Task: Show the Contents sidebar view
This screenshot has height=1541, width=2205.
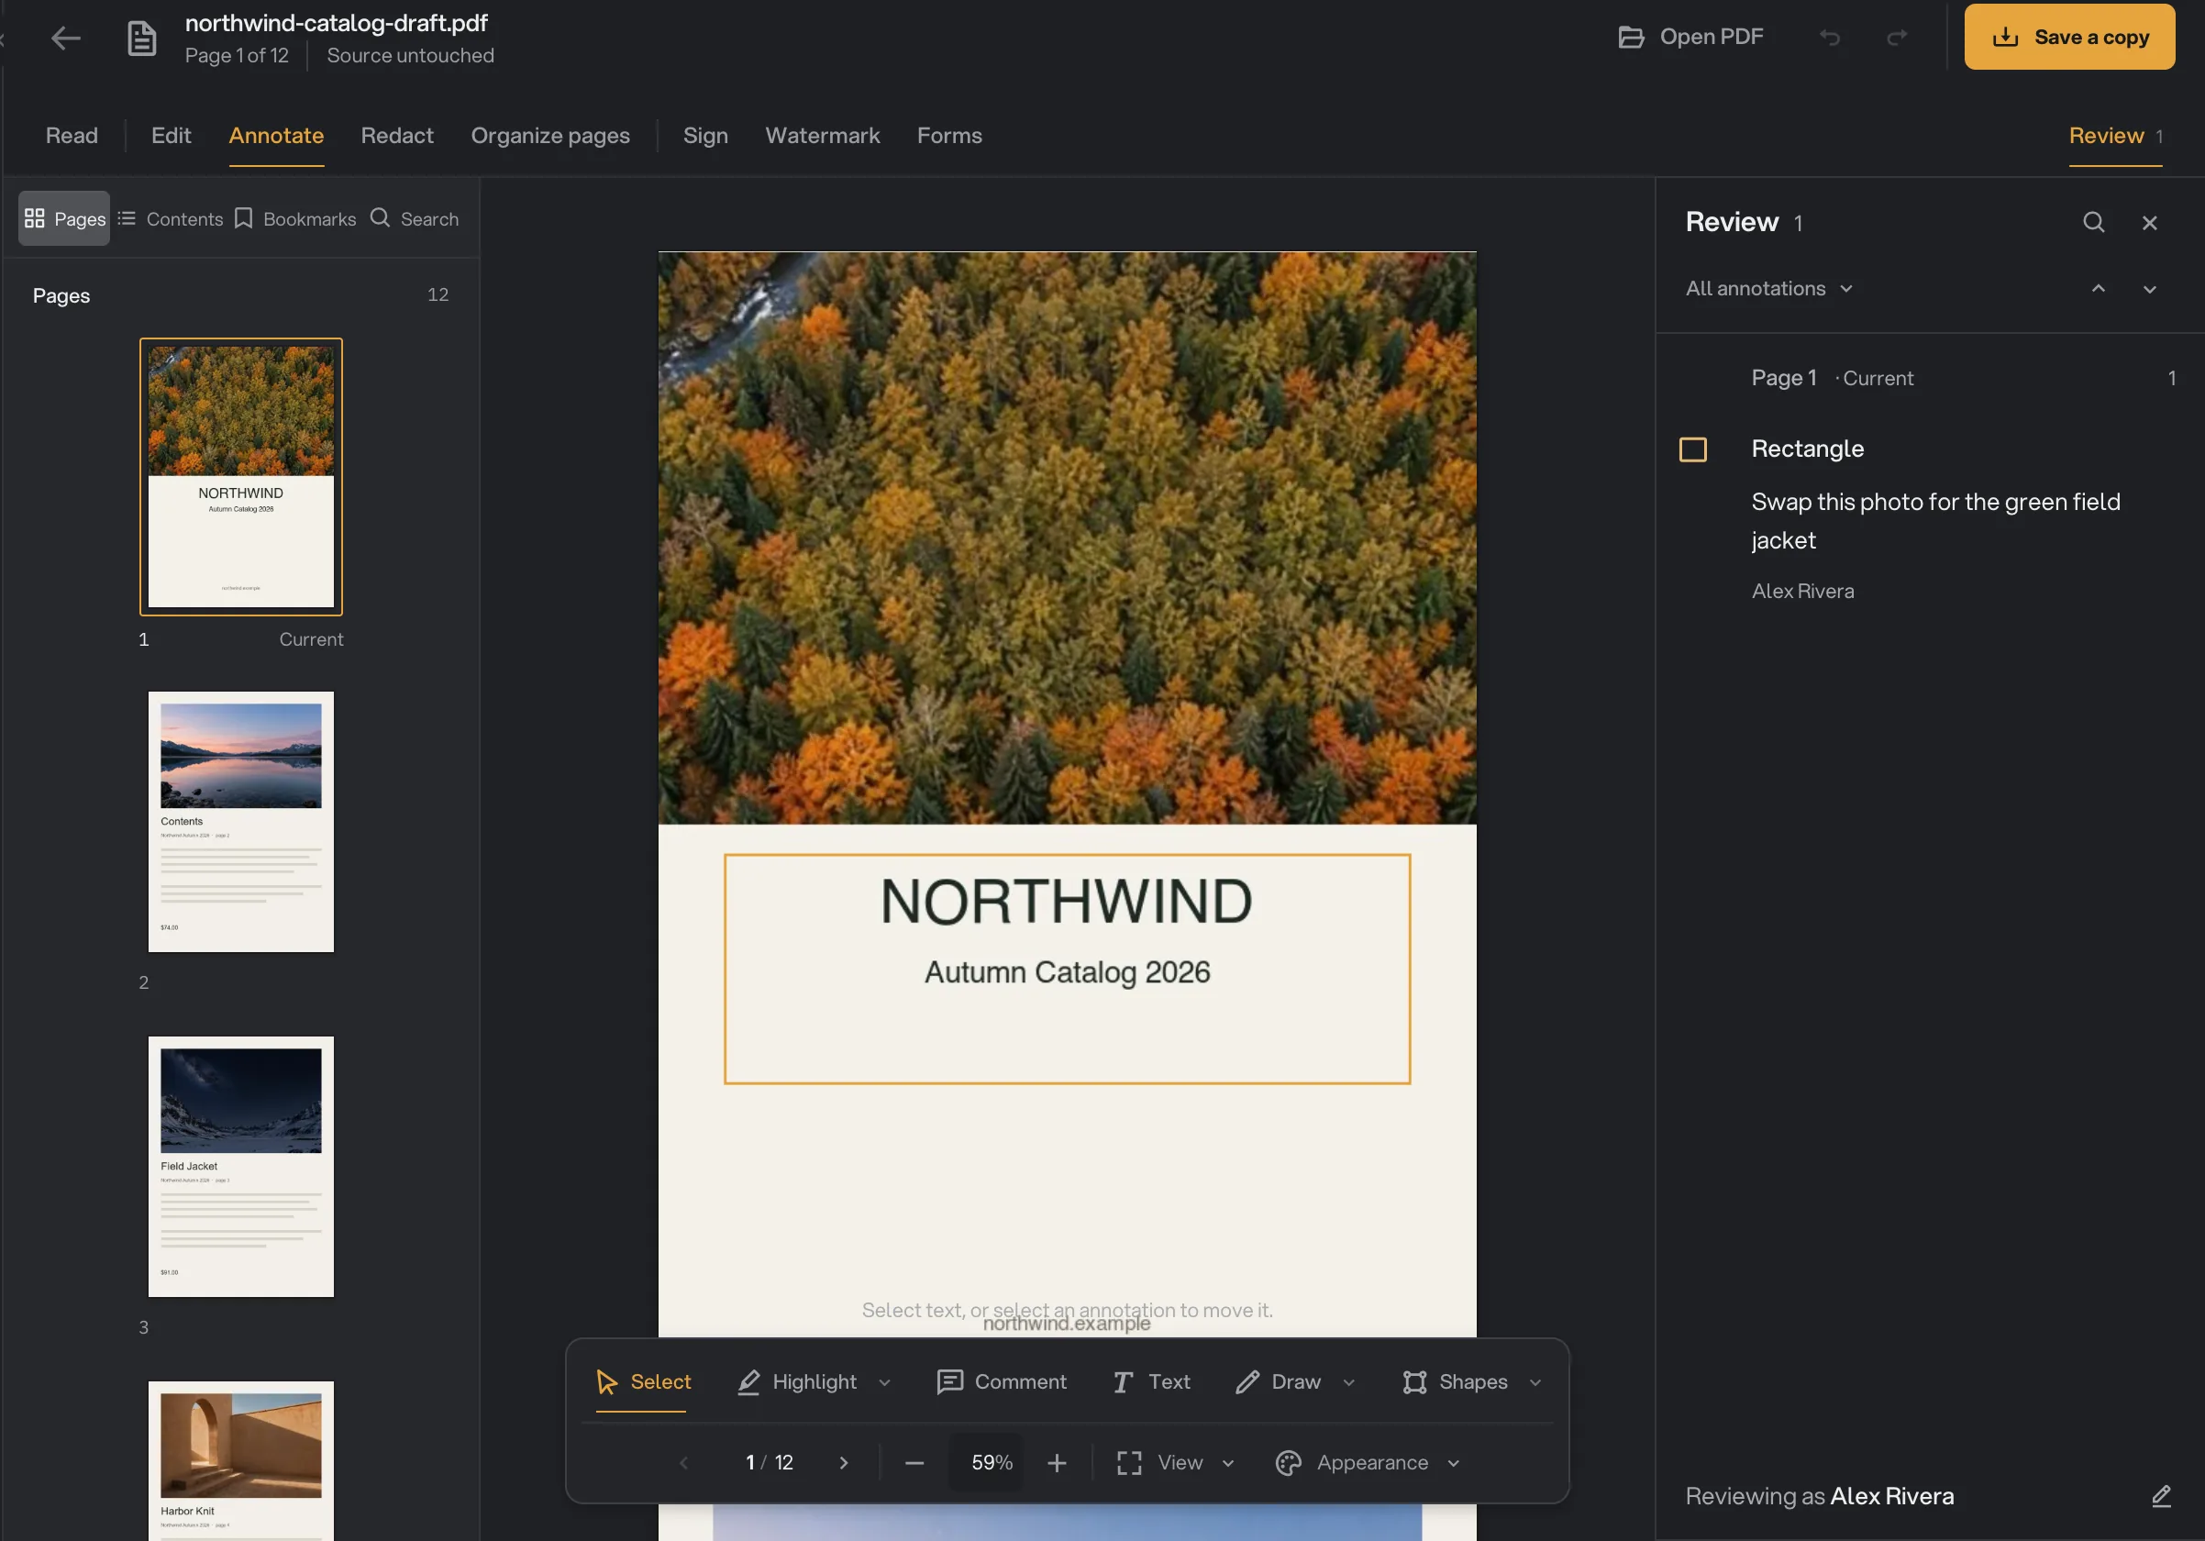Action: point(170,219)
